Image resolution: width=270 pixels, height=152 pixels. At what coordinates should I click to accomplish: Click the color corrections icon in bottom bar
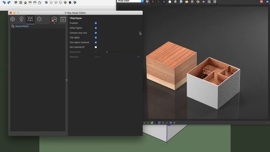pos(144,123)
